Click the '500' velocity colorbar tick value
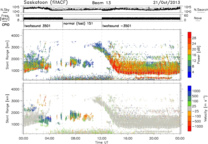This screenshot has width=208, height=144. click(x=195, y=96)
